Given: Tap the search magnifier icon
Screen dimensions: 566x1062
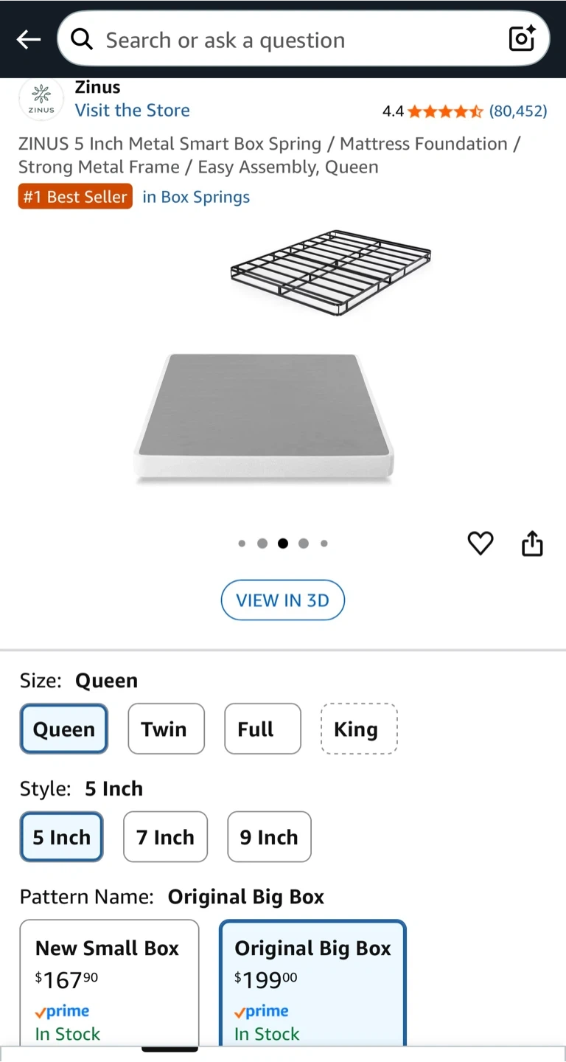Looking at the screenshot, I should 82,40.
